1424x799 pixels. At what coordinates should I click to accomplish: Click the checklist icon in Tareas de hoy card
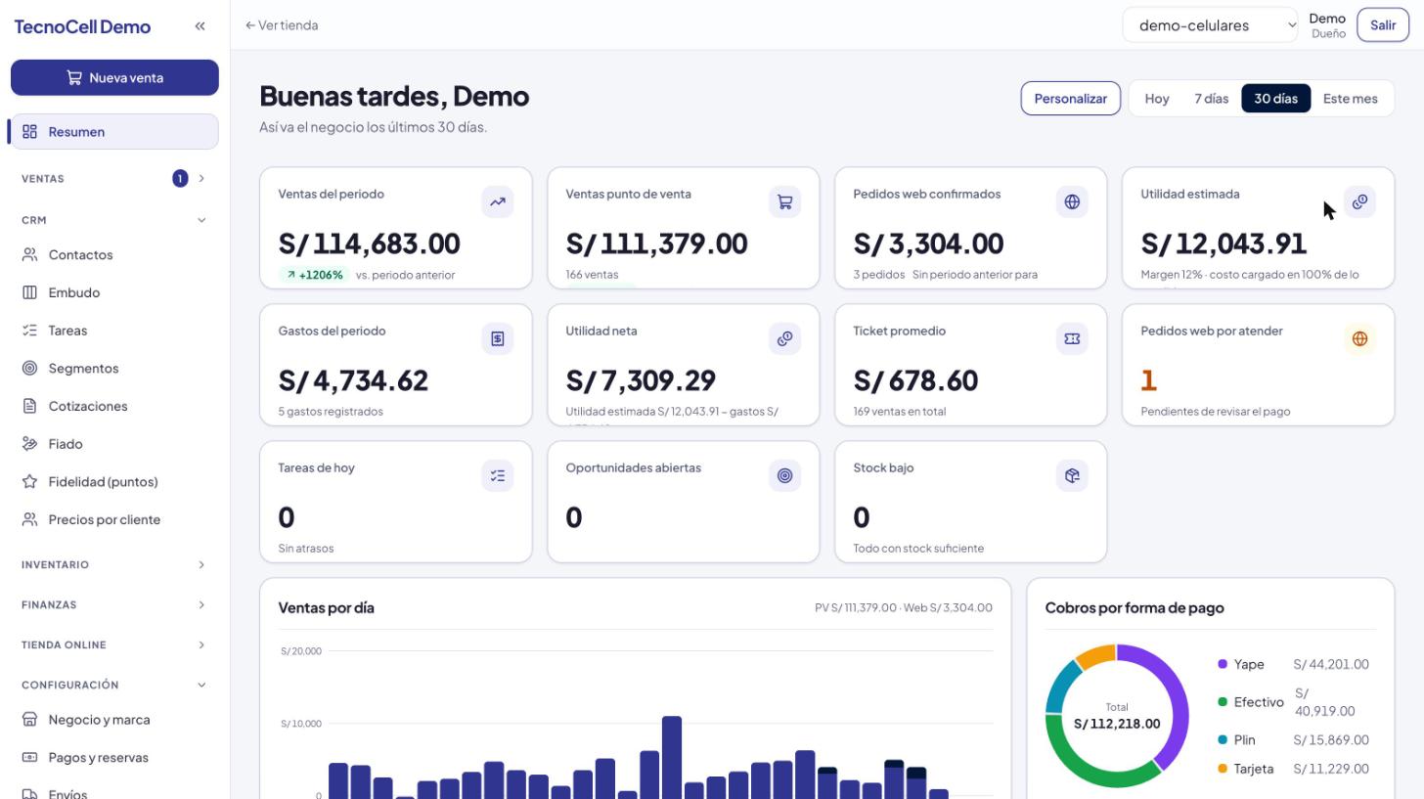tap(498, 475)
